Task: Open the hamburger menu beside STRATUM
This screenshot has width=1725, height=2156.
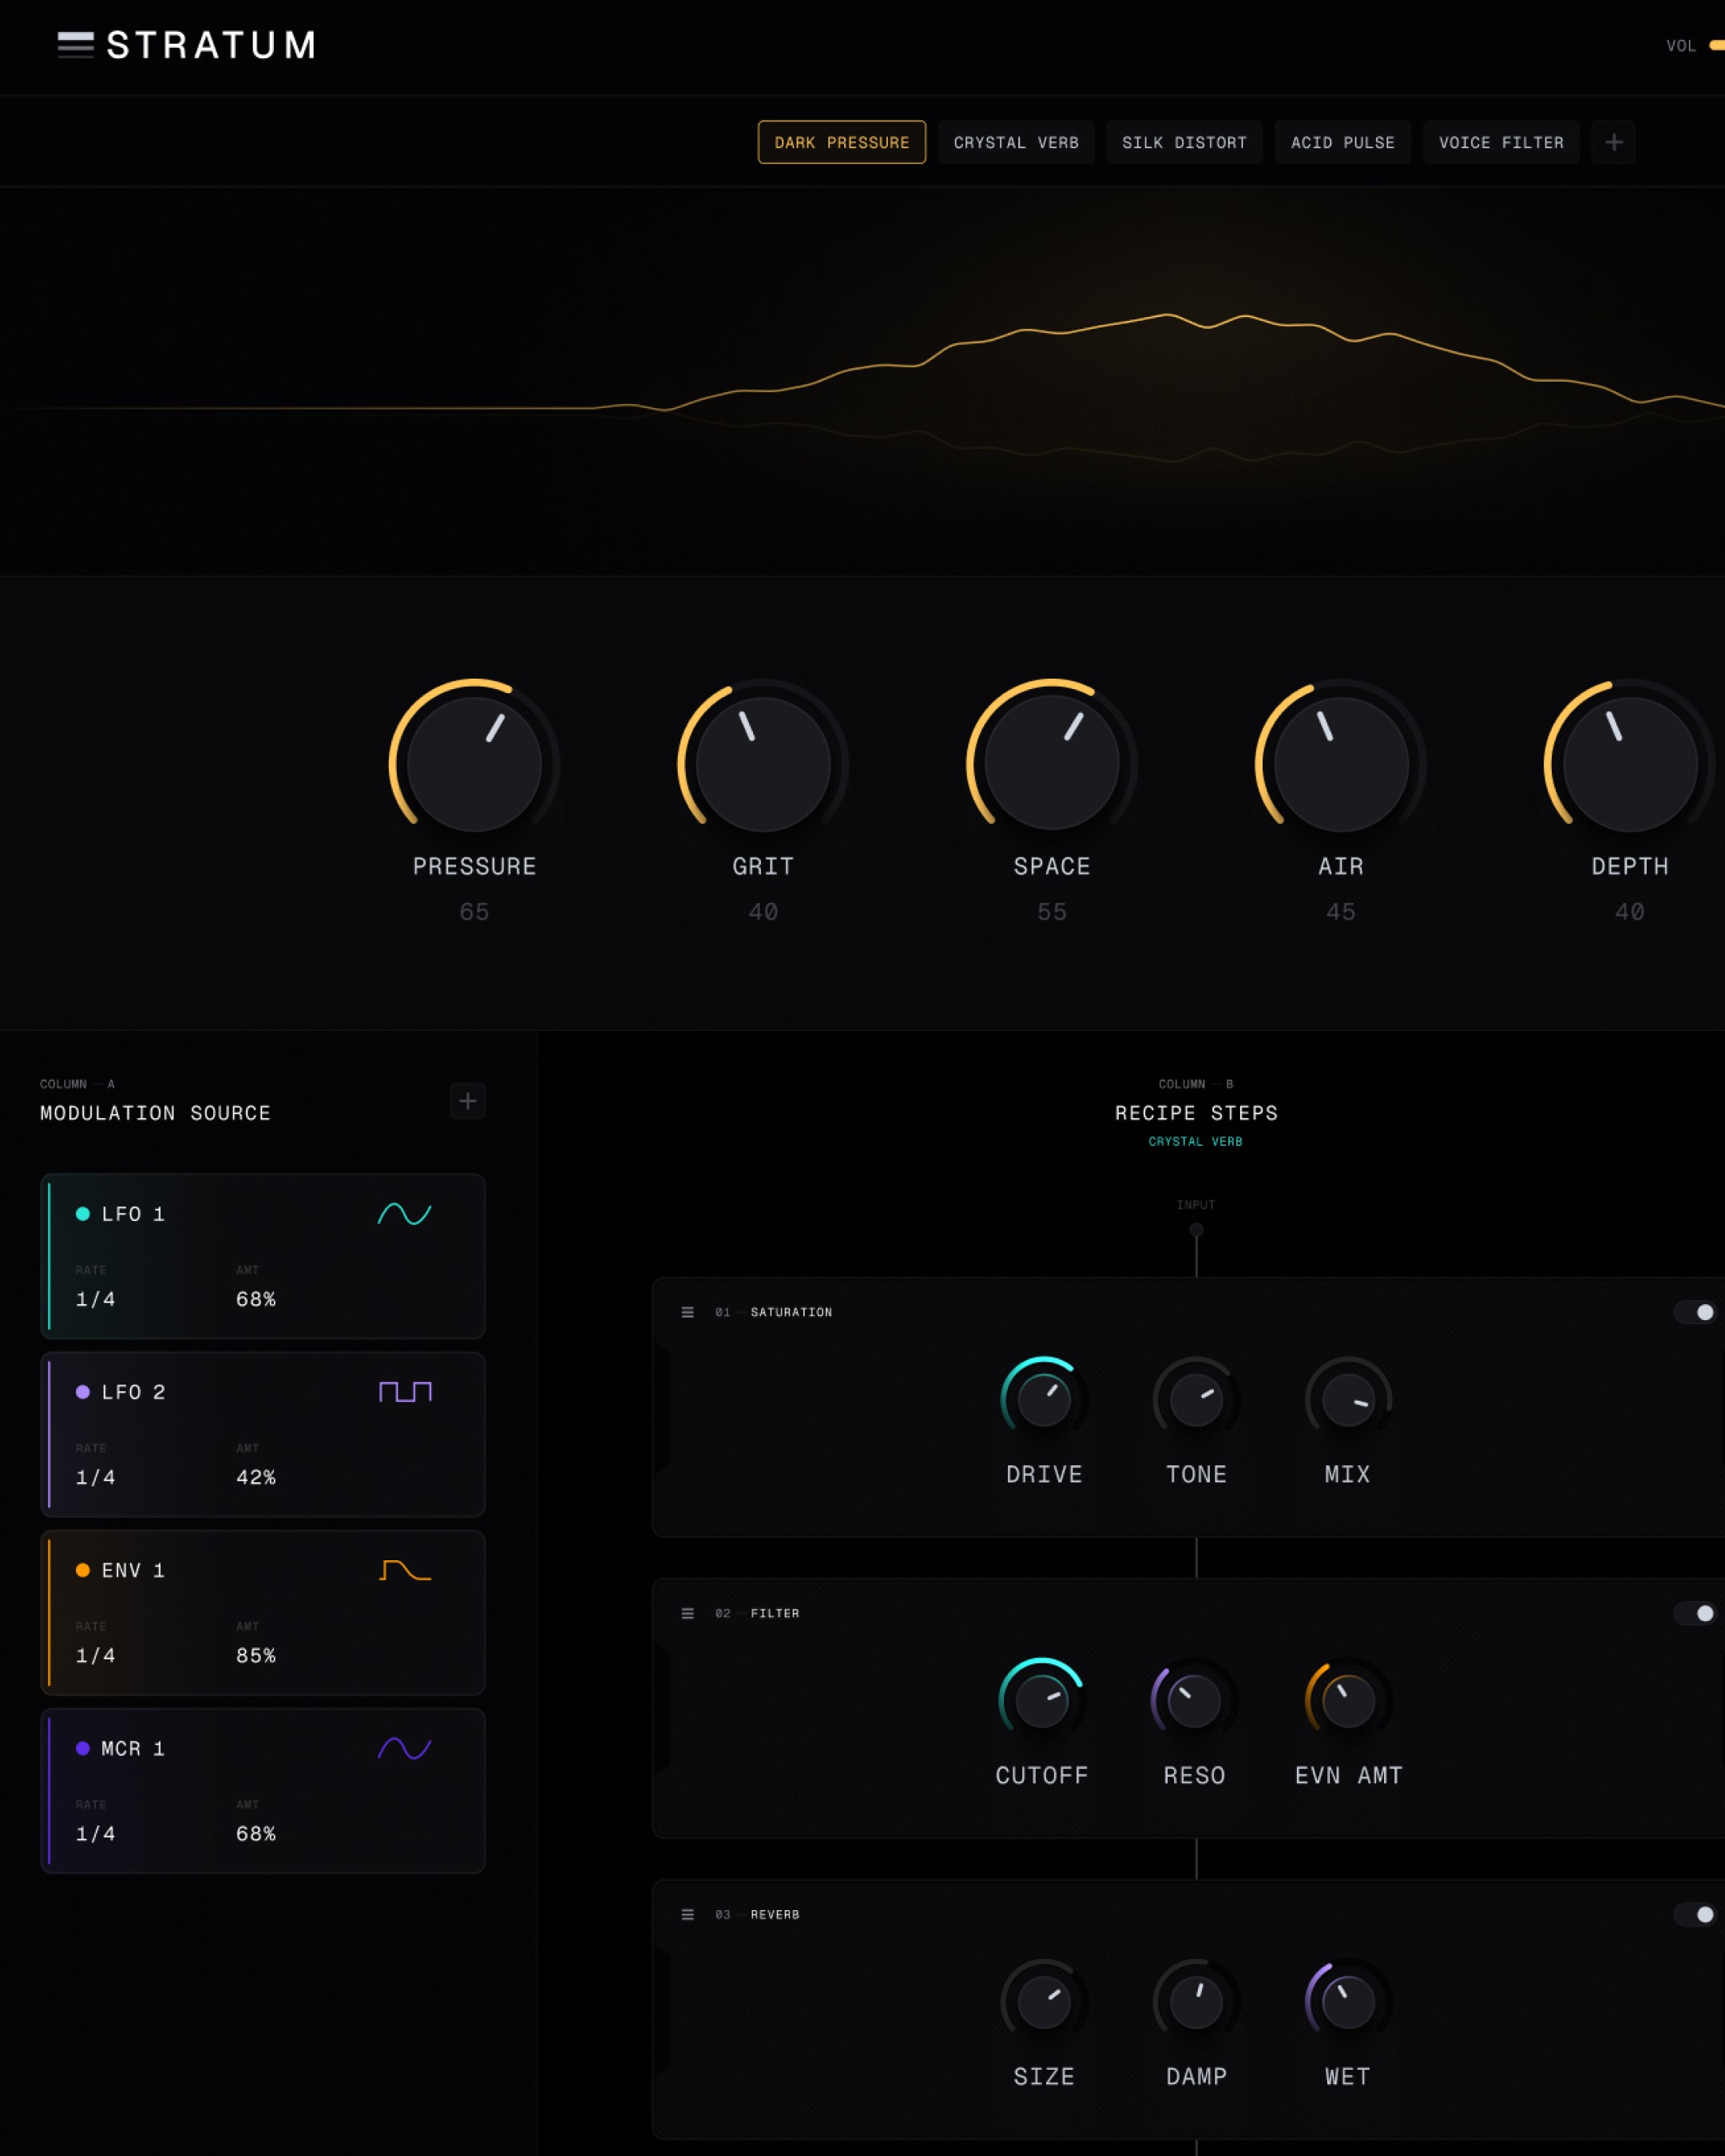Action: coord(75,45)
